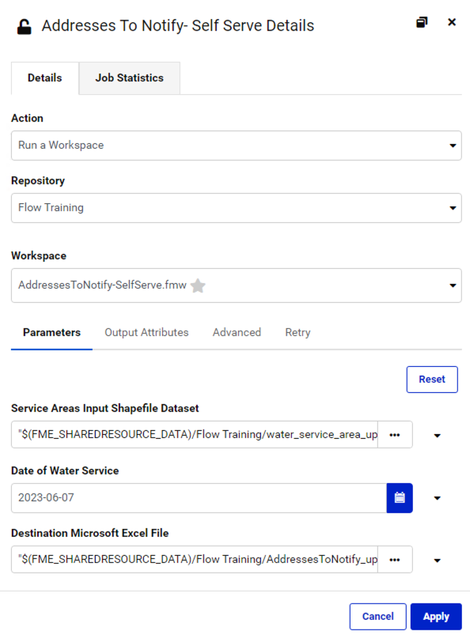Image resolution: width=470 pixels, height=635 pixels.
Task: Expand options for Destination Excel File parameter
Action: coord(437,559)
